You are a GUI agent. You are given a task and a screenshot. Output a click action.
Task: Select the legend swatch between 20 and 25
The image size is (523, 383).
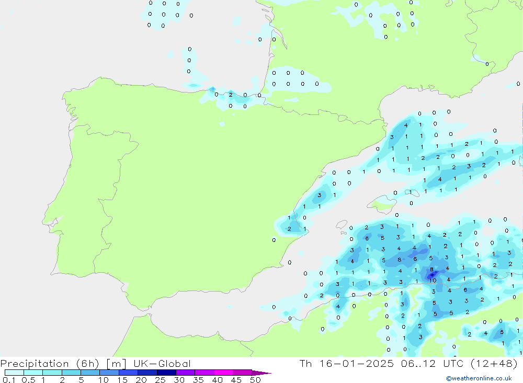point(147,373)
